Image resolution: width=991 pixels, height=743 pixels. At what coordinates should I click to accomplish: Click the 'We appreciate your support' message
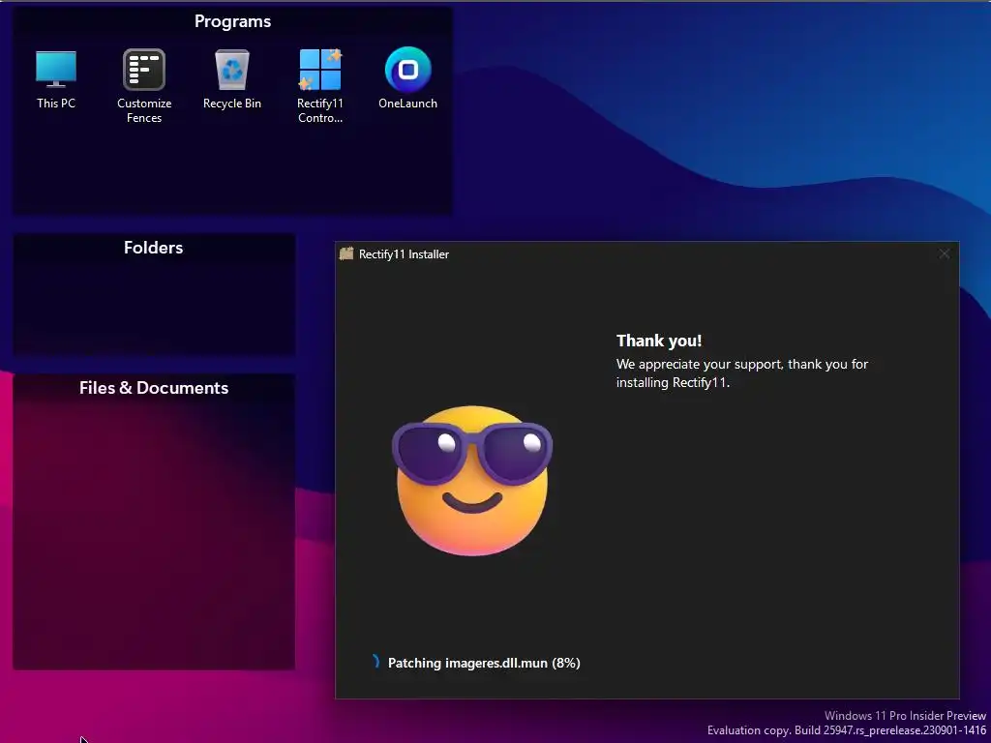pos(742,372)
